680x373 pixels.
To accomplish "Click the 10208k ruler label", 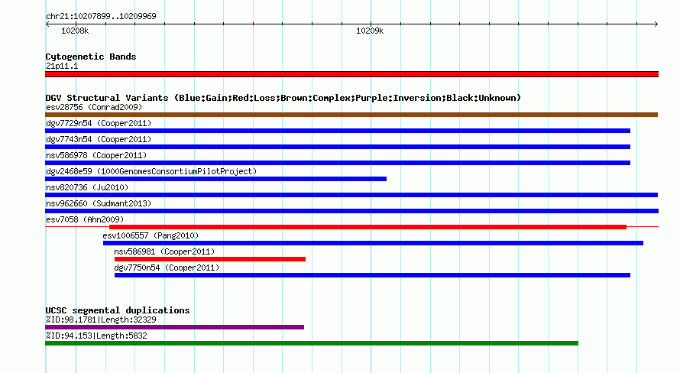I will [x=75, y=31].
